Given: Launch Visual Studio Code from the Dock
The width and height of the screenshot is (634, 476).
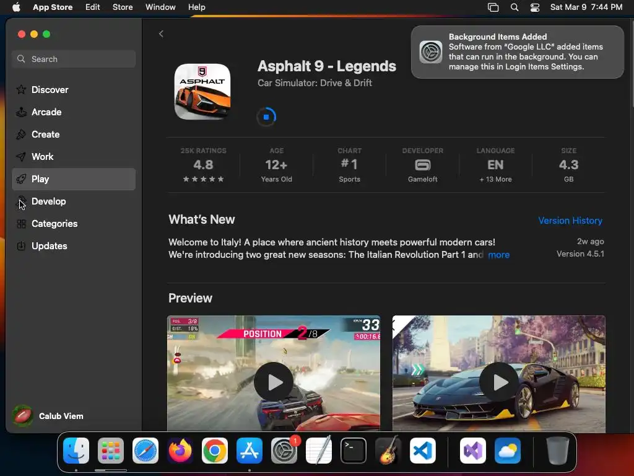Looking at the screenshot, I should click(422, 451).
